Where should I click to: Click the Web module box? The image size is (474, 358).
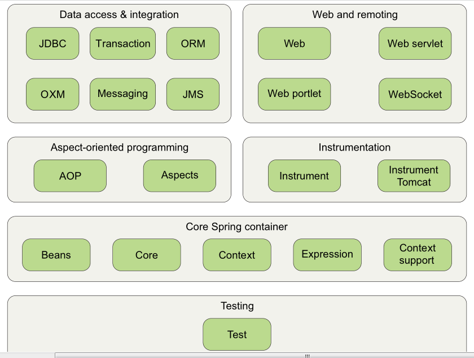(x=294, y=43)
